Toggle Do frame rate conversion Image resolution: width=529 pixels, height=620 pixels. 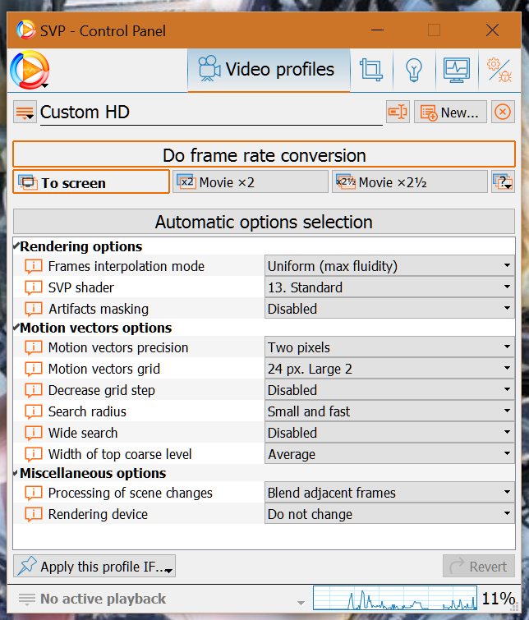(264, 155)
